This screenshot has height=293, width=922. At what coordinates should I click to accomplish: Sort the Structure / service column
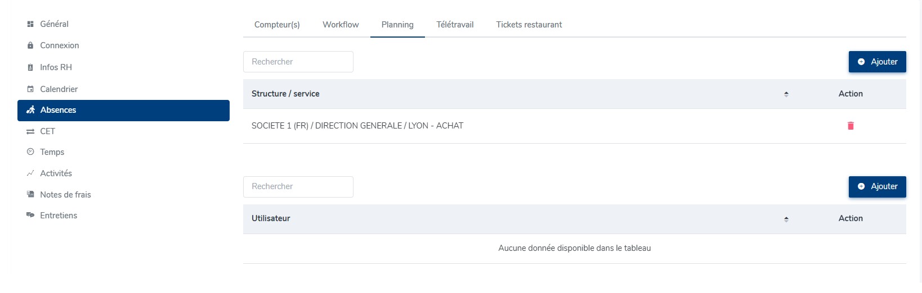point(786,94)
